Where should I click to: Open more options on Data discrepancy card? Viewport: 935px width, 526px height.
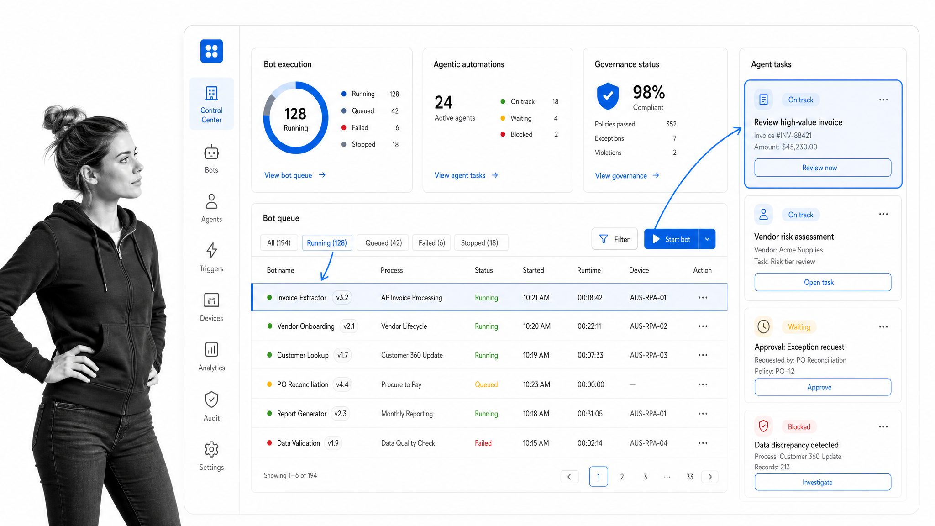883,426
